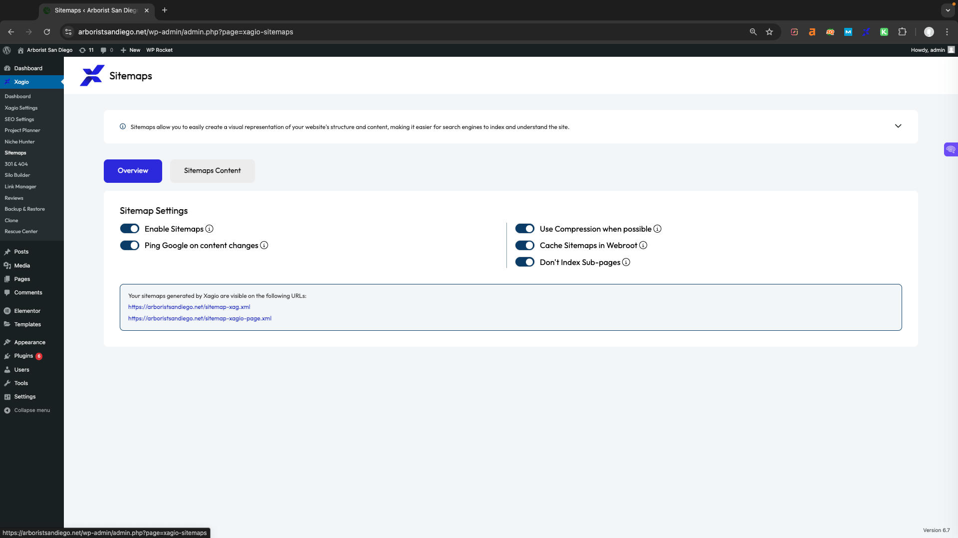Reload the current page

pos(47,32)
